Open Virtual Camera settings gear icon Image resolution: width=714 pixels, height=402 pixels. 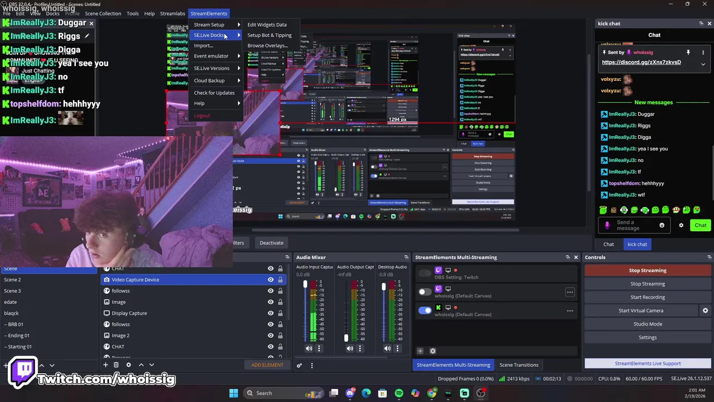point(705,310)
